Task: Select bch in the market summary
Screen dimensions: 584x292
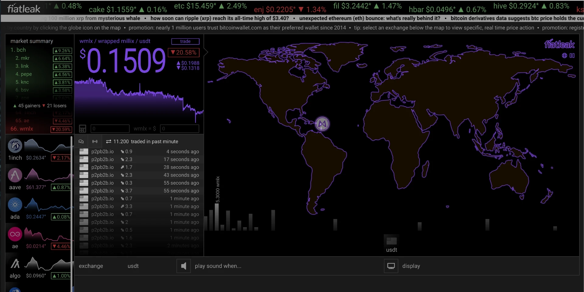Action: click(41, 50)
